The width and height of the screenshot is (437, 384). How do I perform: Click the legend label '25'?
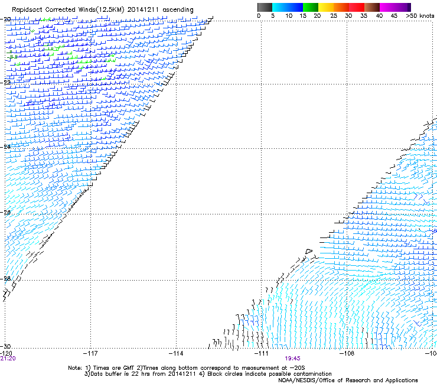coord(333,16)
